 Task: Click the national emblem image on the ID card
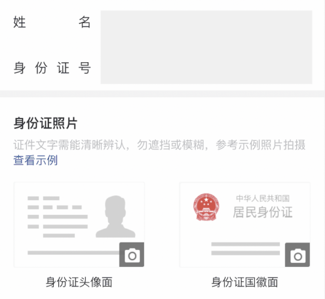pyautogui.click(x=206, y=207)
